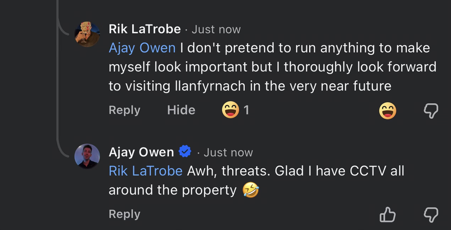
Task: Click the Rik LaTrobe mention in Ajay's reply
Action: (x=145, y=171)
